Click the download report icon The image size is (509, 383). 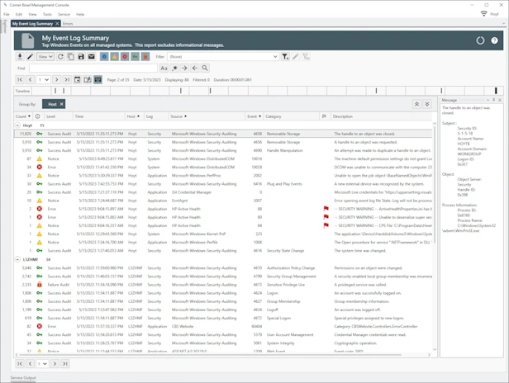(x=20, y=57)
